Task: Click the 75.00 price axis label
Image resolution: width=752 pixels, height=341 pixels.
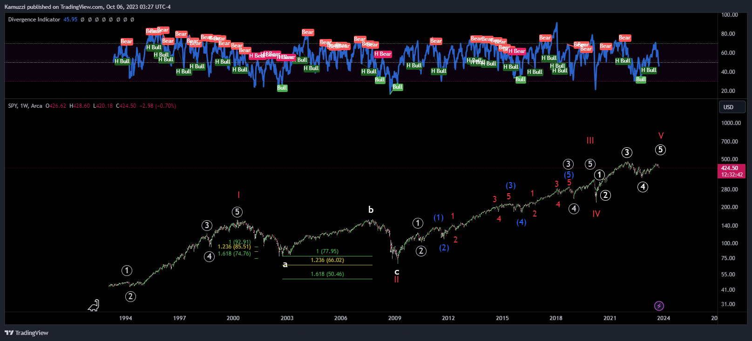Action: (x=728, y=258)
